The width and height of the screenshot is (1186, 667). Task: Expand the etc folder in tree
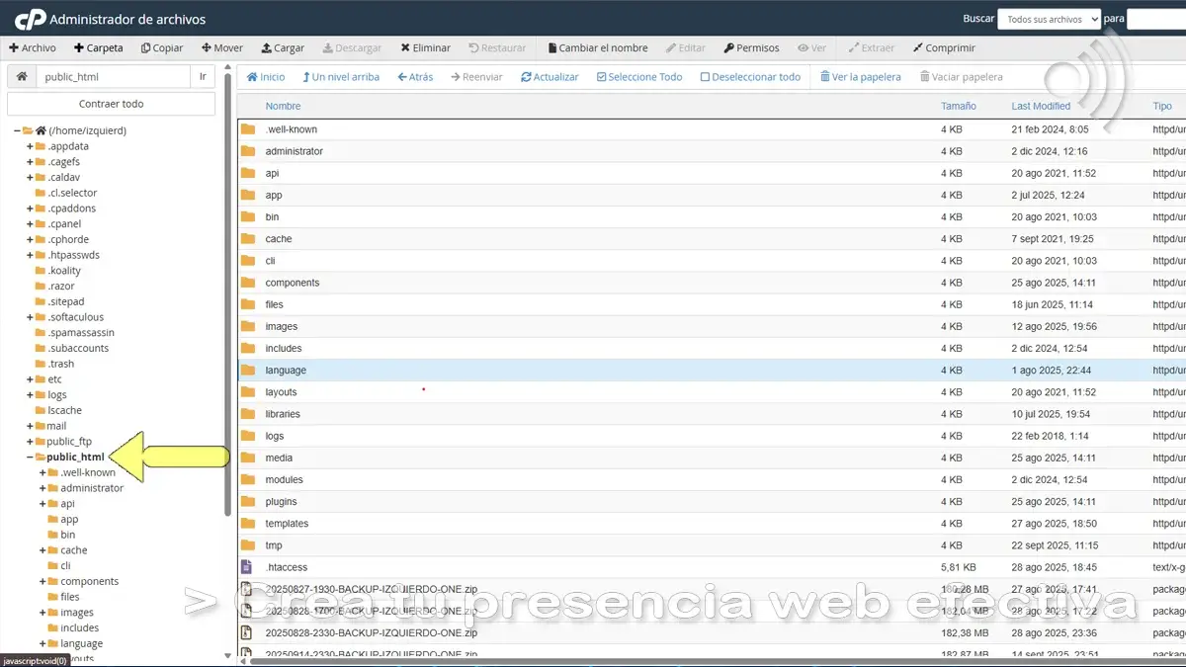tap(30, 379)
